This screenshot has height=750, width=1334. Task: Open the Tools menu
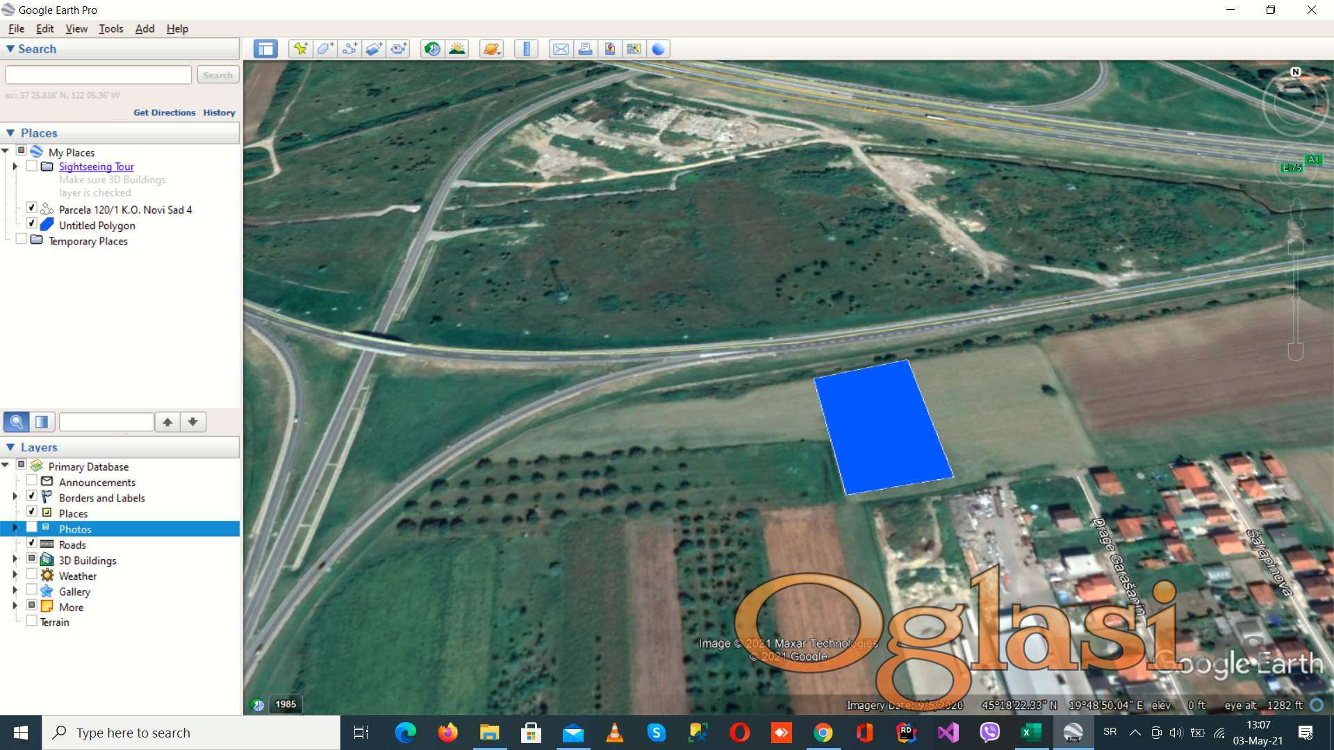pos(110,28)
